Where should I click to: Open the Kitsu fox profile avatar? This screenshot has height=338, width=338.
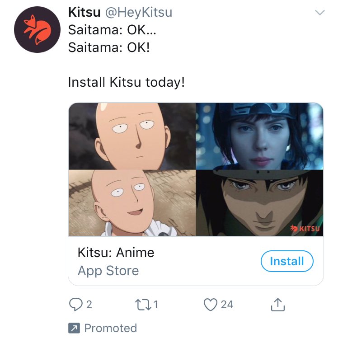pos(38,29)
